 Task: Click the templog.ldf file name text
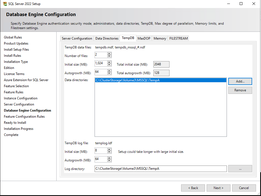[x=103, y=143]
